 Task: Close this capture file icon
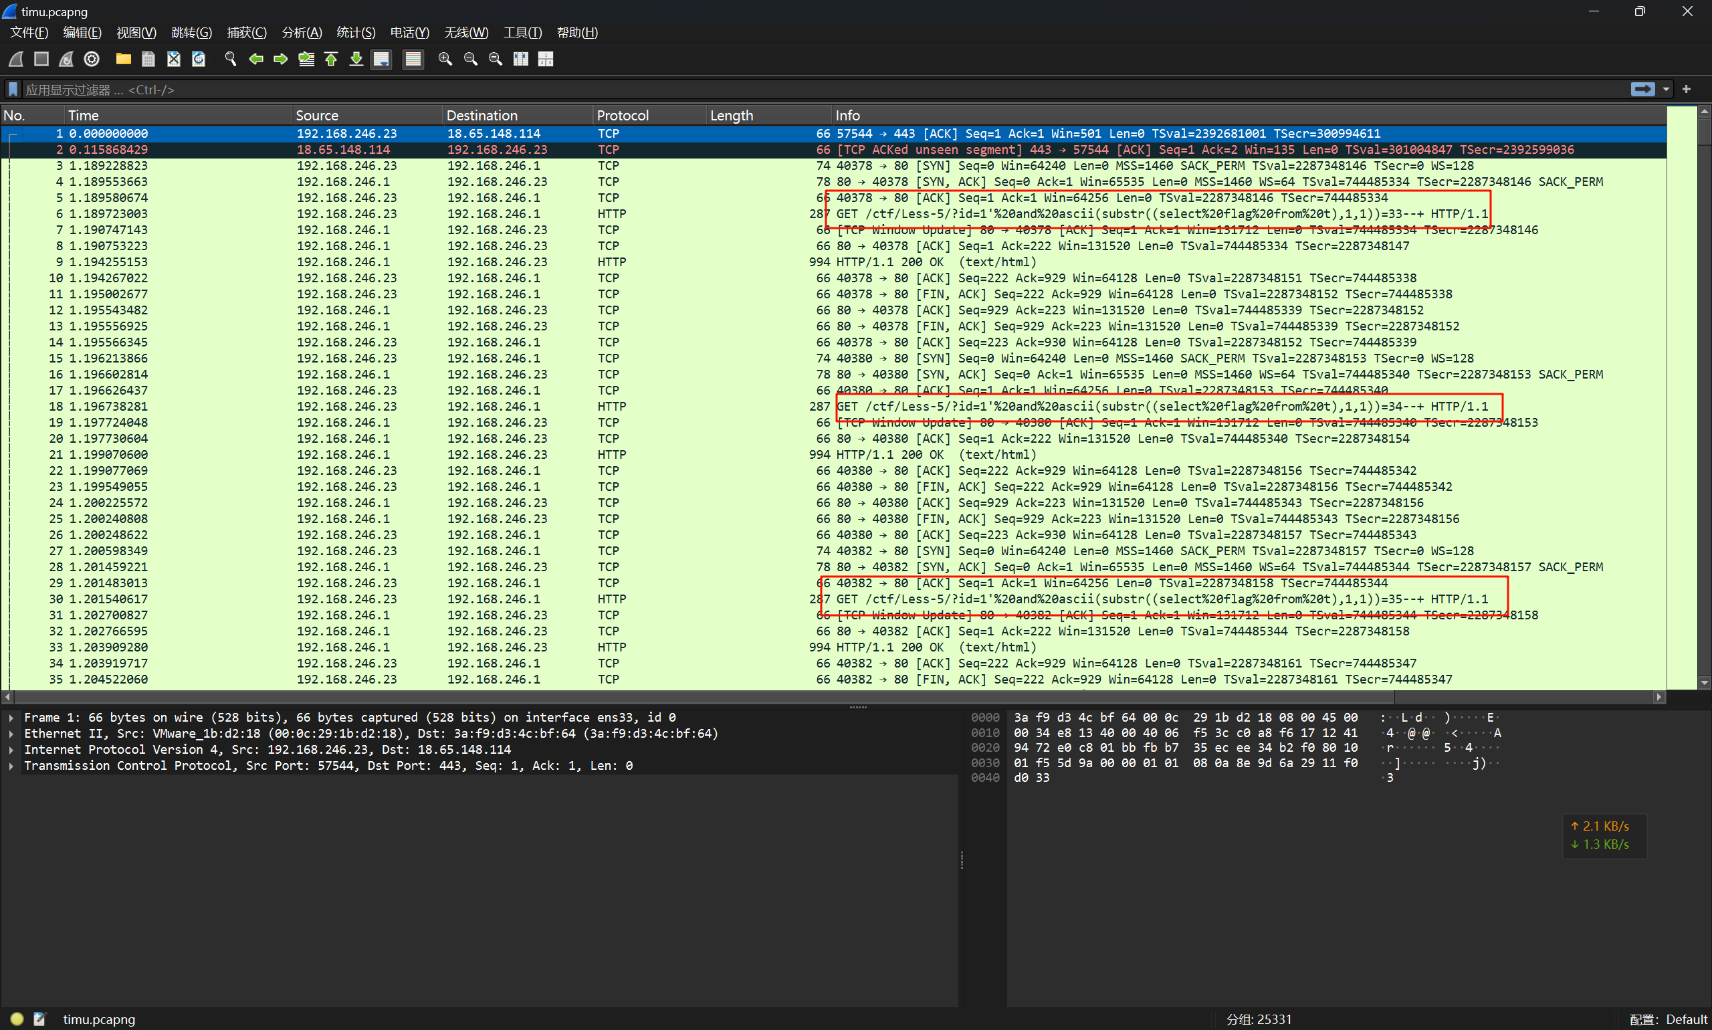coord(173,59)
